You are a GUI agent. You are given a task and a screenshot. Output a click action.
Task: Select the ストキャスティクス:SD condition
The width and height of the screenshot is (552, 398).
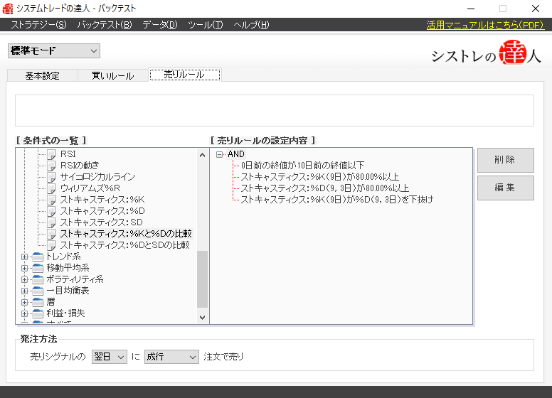101,222
